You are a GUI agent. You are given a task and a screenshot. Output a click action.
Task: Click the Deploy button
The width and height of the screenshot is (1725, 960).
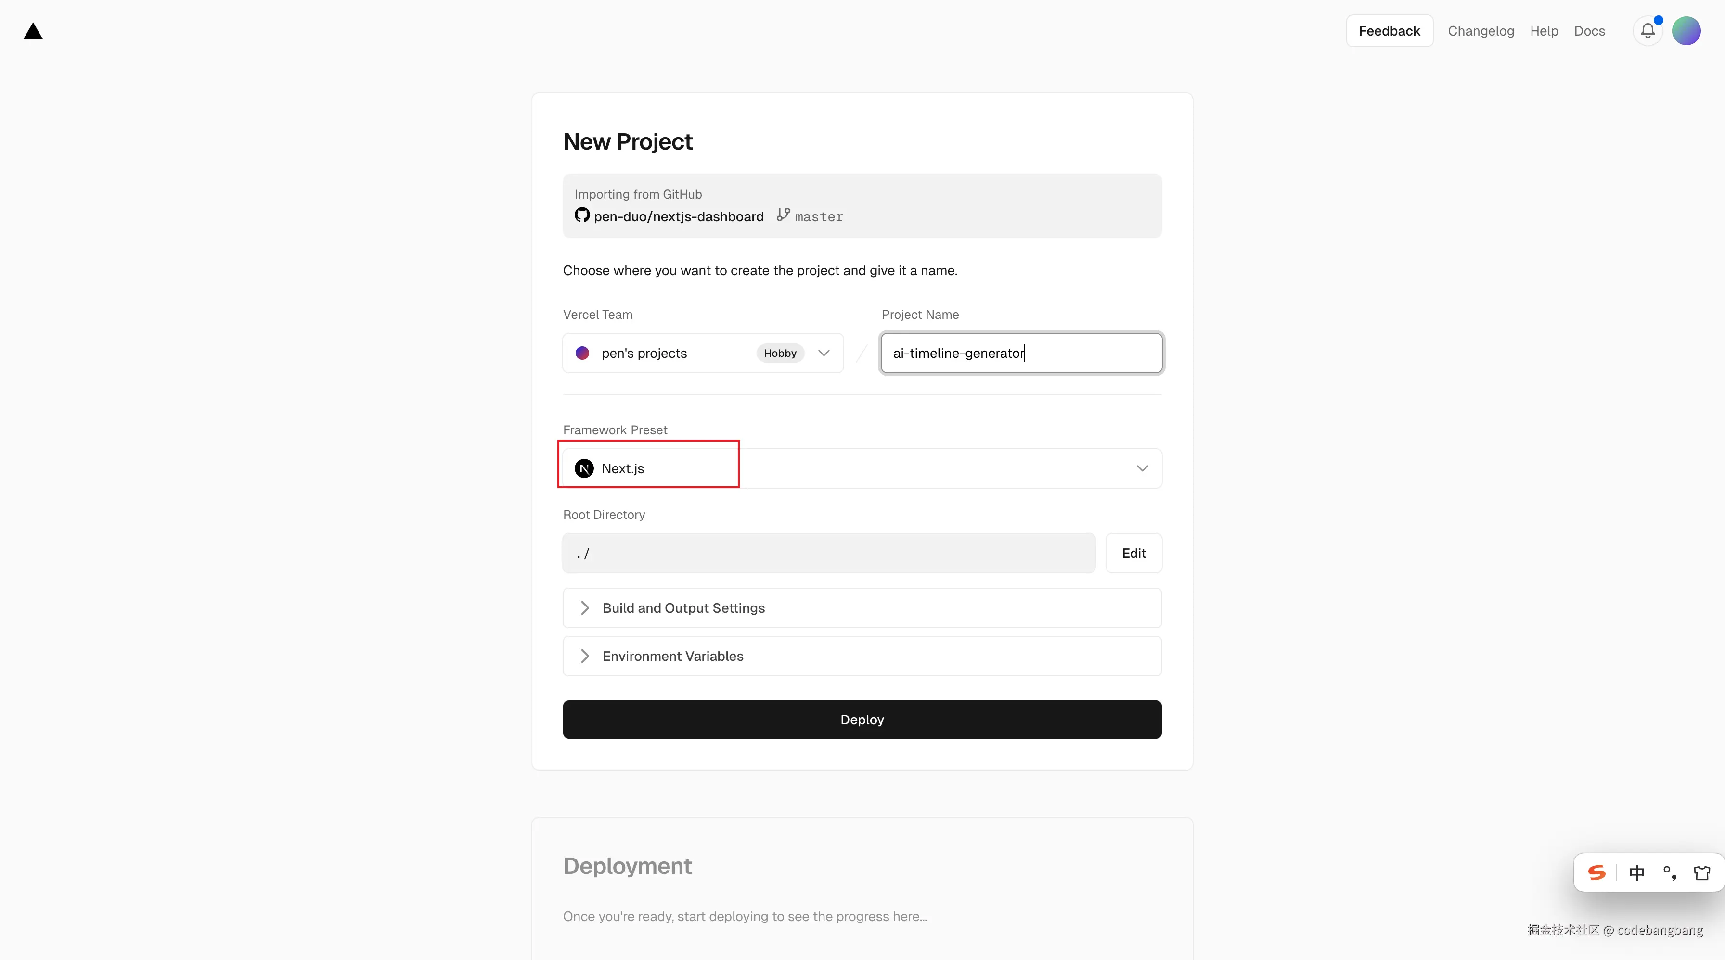pyautogui.click(x=862, y=719)
